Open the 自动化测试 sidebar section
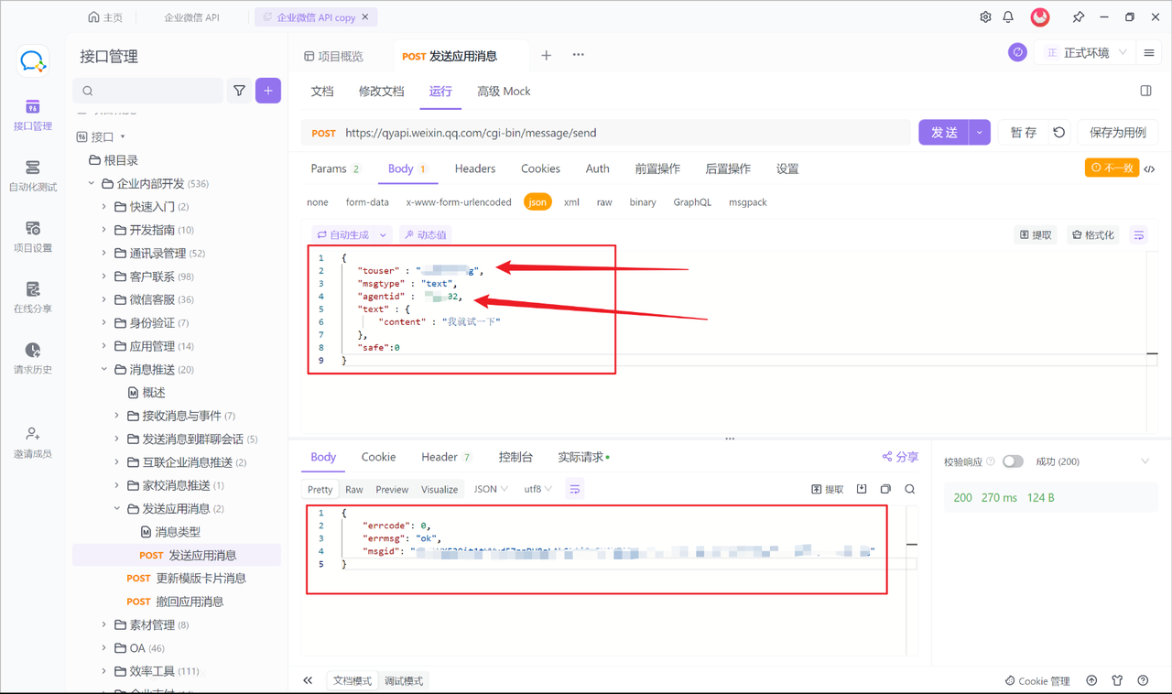Image resolution: width=1172 pixels, height=694 pixels. [33, 177]
